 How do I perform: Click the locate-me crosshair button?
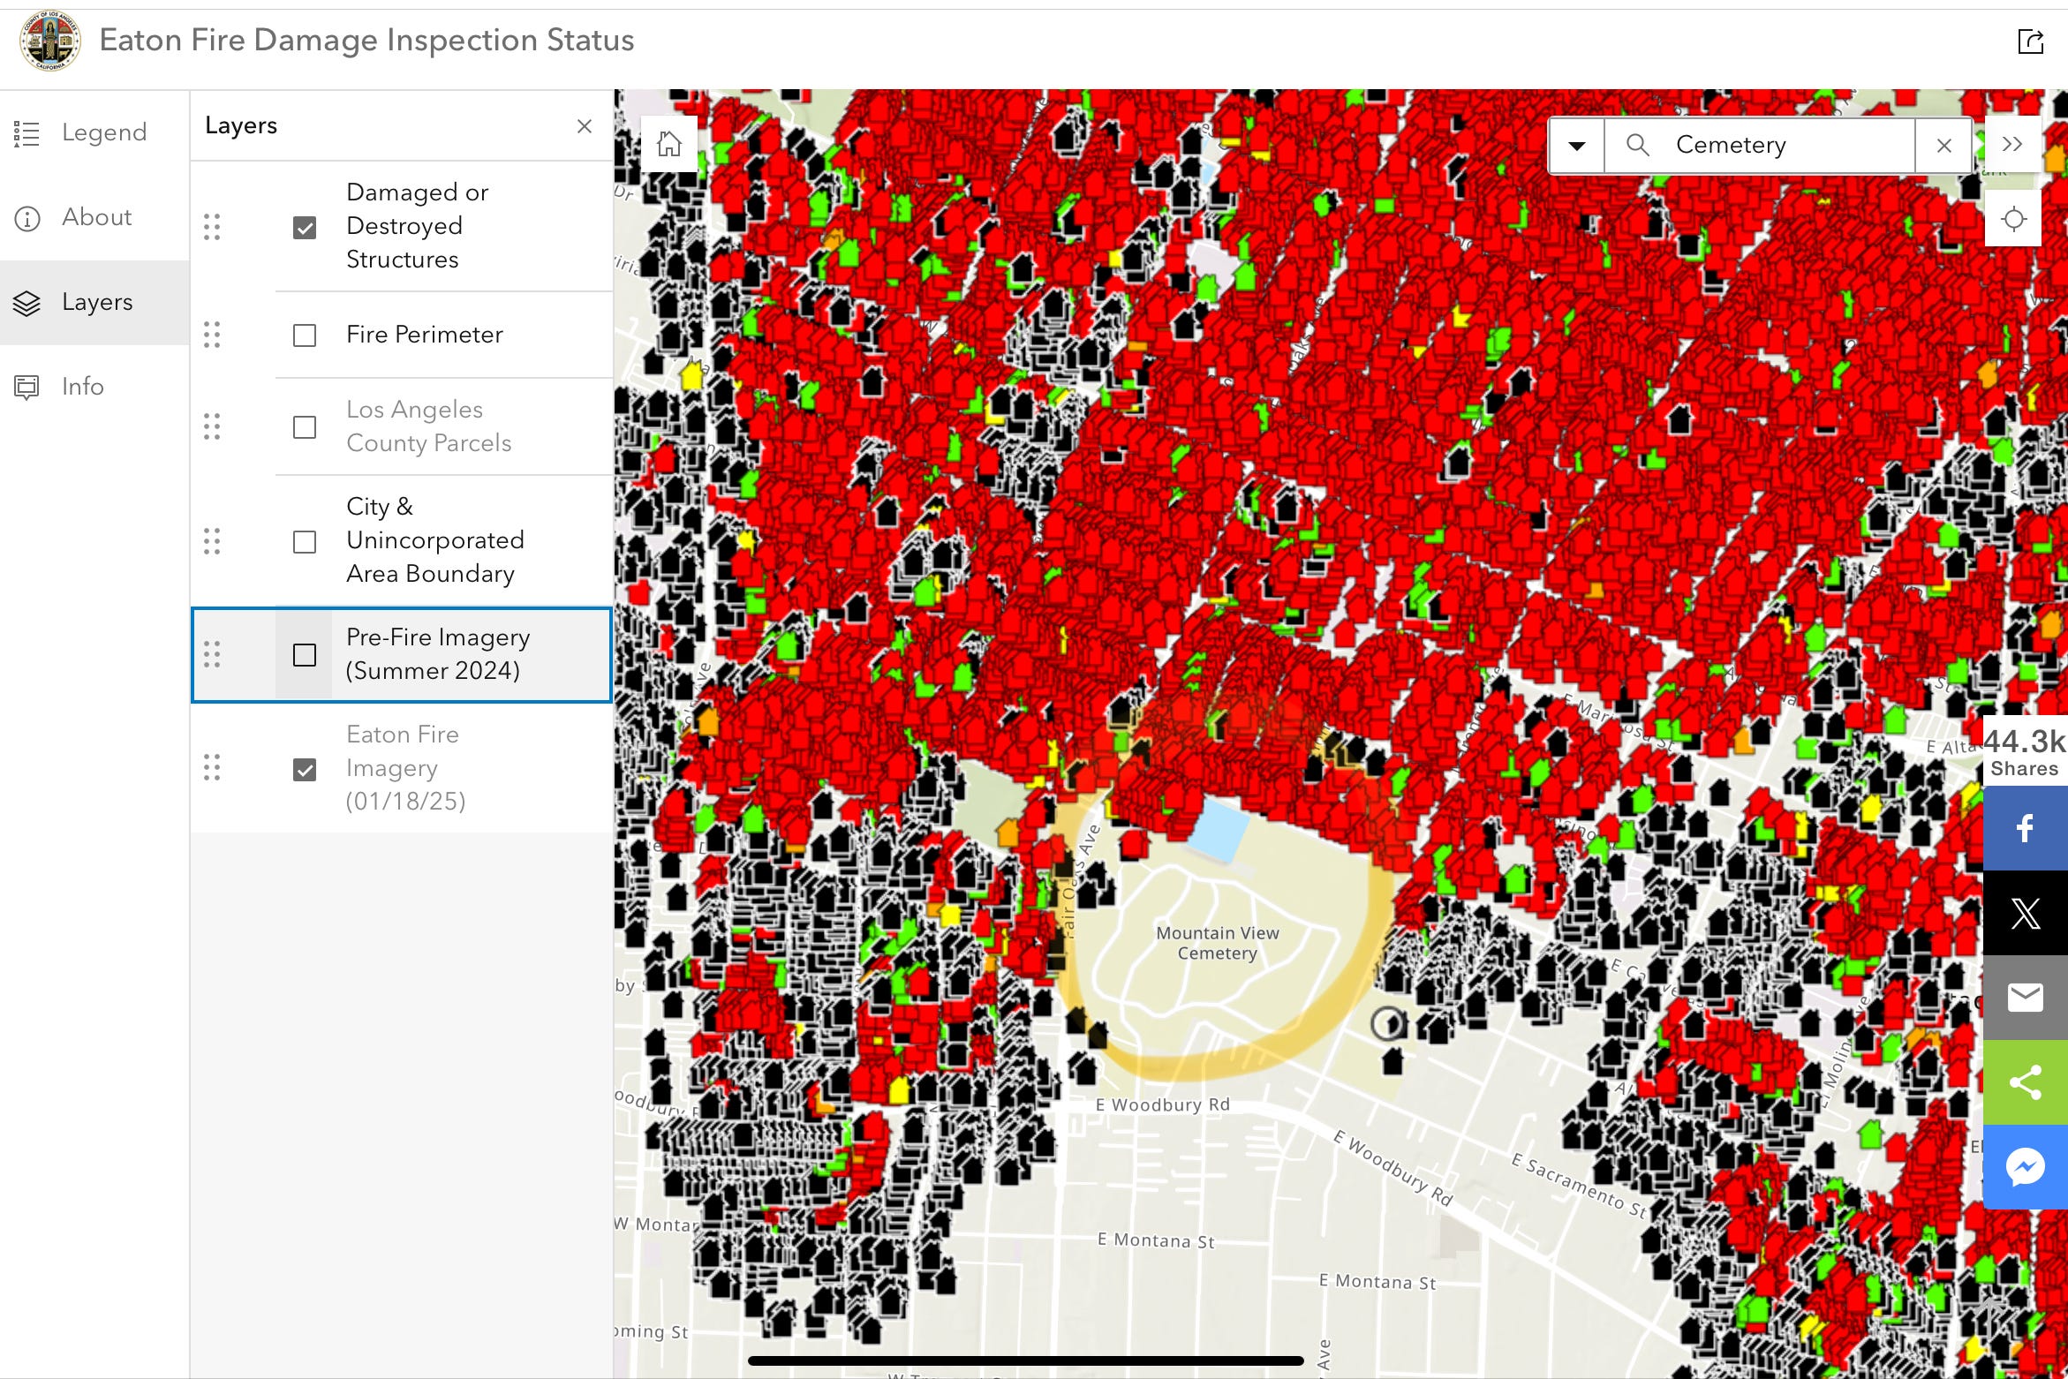tap(2013, 218)
